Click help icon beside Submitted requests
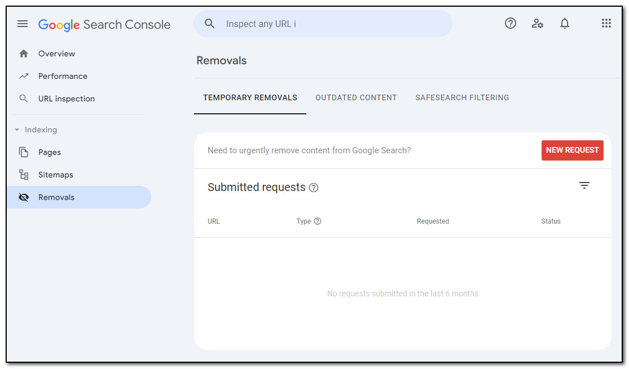629x369 pixels. point(314,188)
